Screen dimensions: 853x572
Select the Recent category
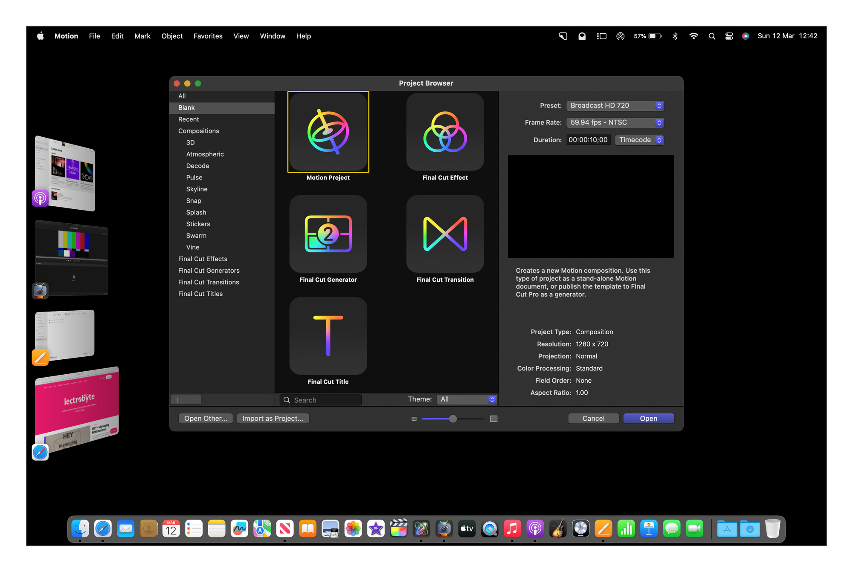click(222, 119)
